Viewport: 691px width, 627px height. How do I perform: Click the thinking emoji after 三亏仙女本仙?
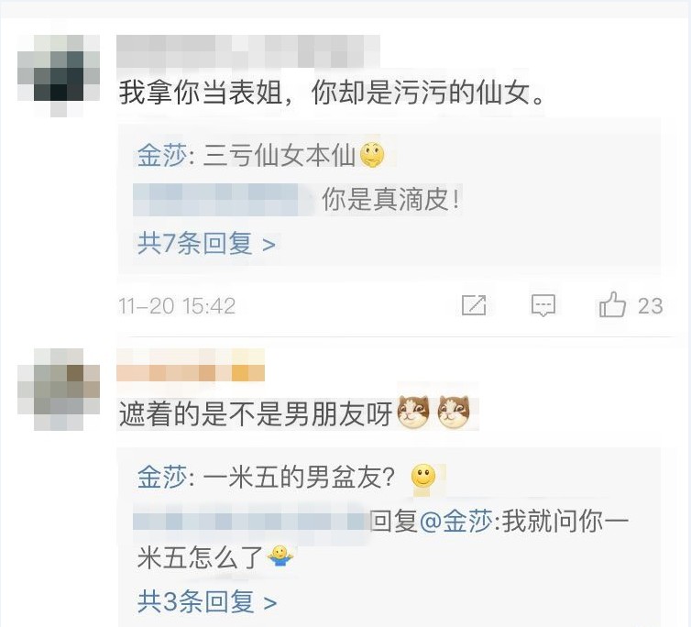[372, 155]
